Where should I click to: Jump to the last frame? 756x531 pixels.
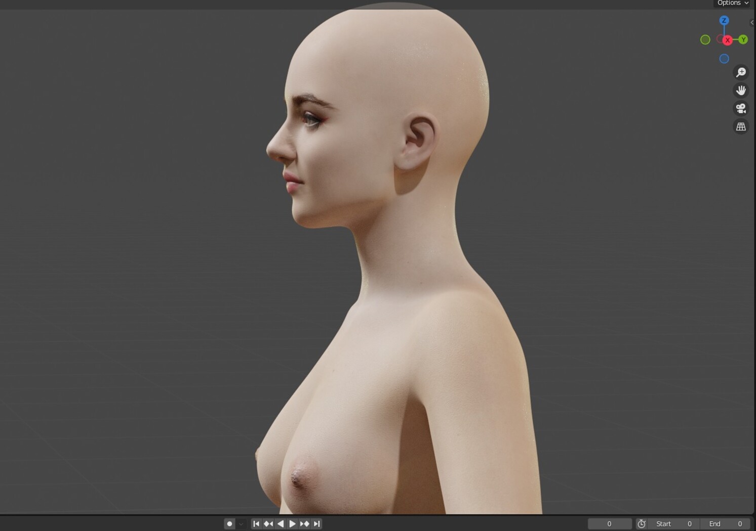click(x=316, y=524)
